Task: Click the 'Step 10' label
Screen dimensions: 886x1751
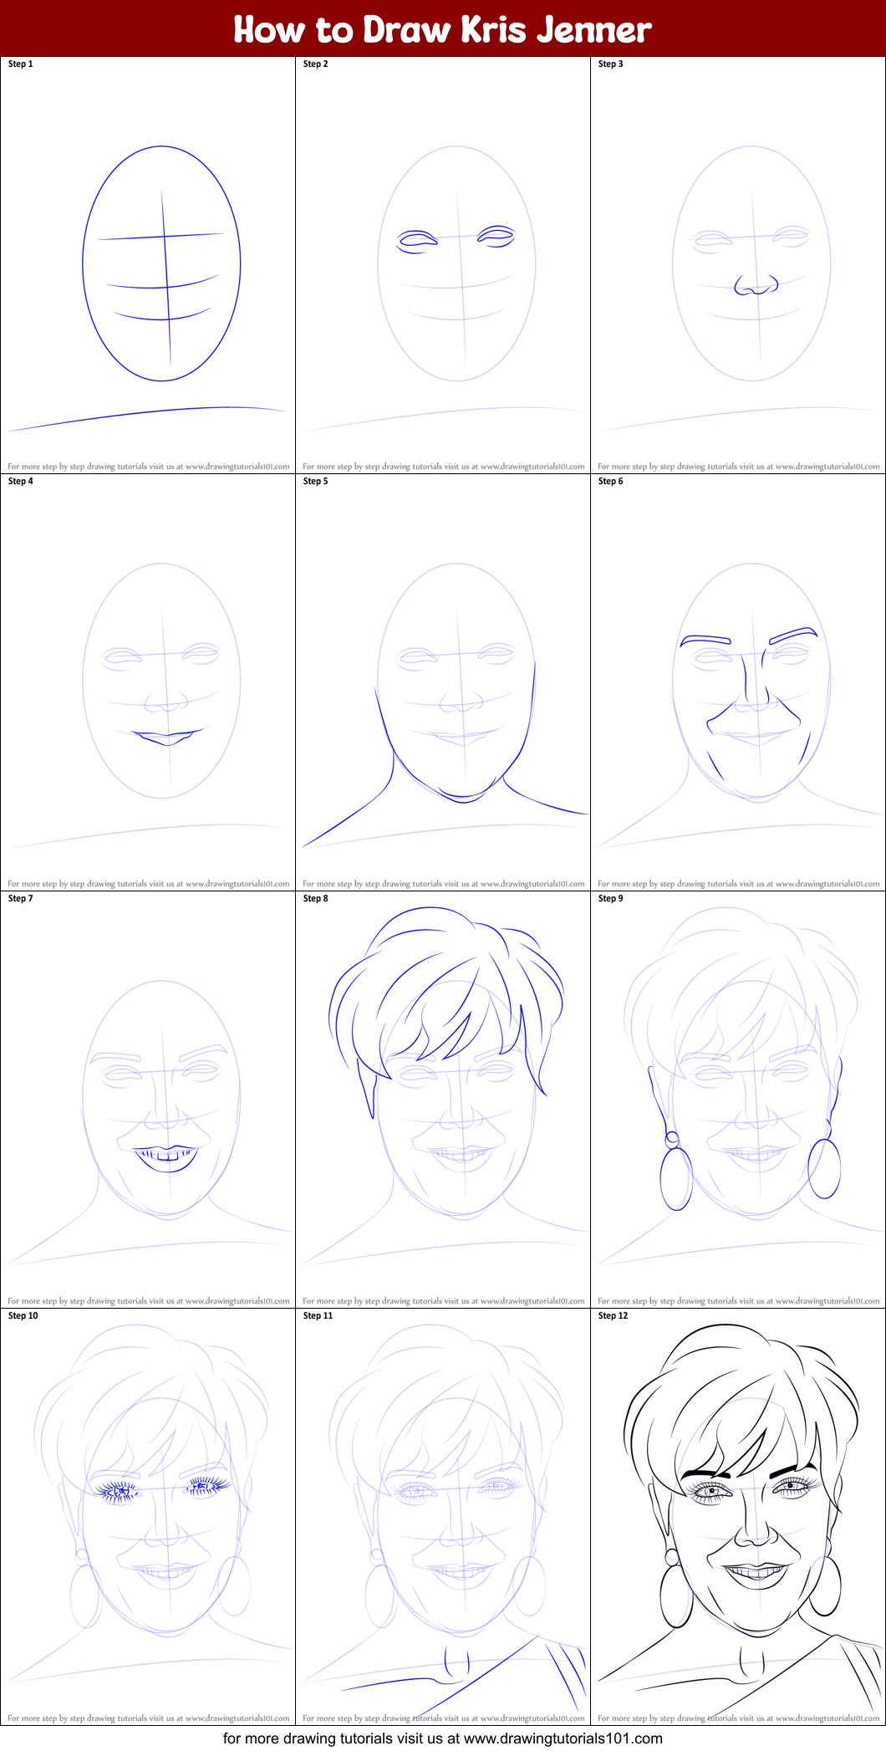Action: (x=23, y=1315)
